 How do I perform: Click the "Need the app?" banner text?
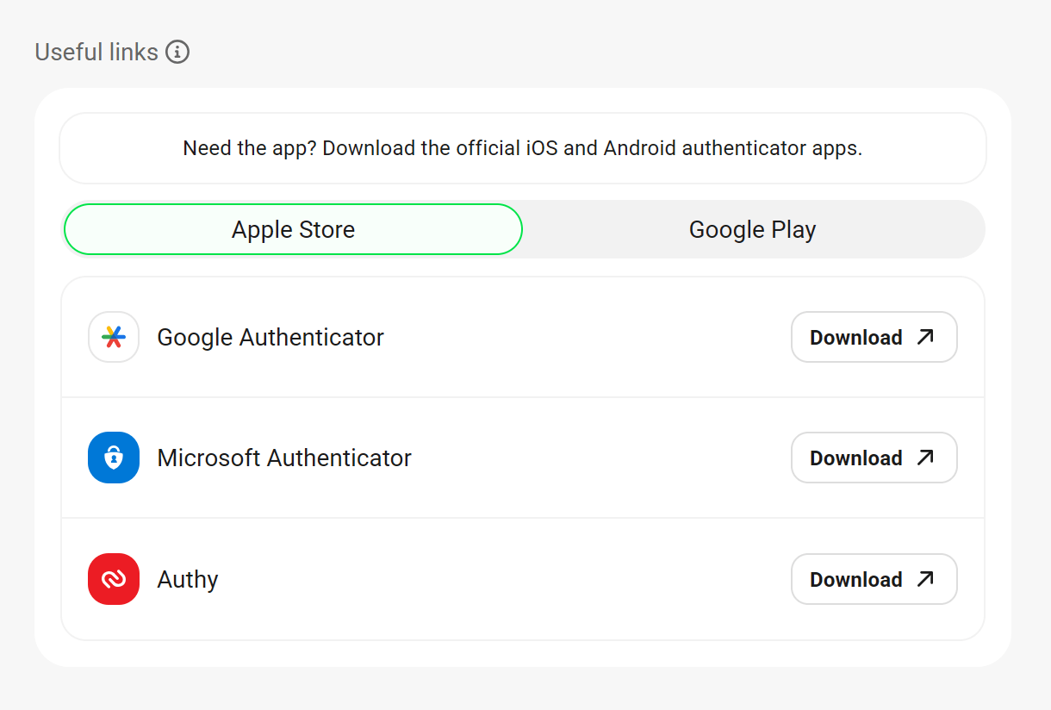(523, 148)
